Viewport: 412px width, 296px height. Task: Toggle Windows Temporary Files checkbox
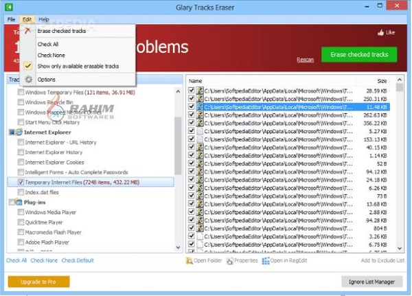pyautogui.click(x=21, y=92)
